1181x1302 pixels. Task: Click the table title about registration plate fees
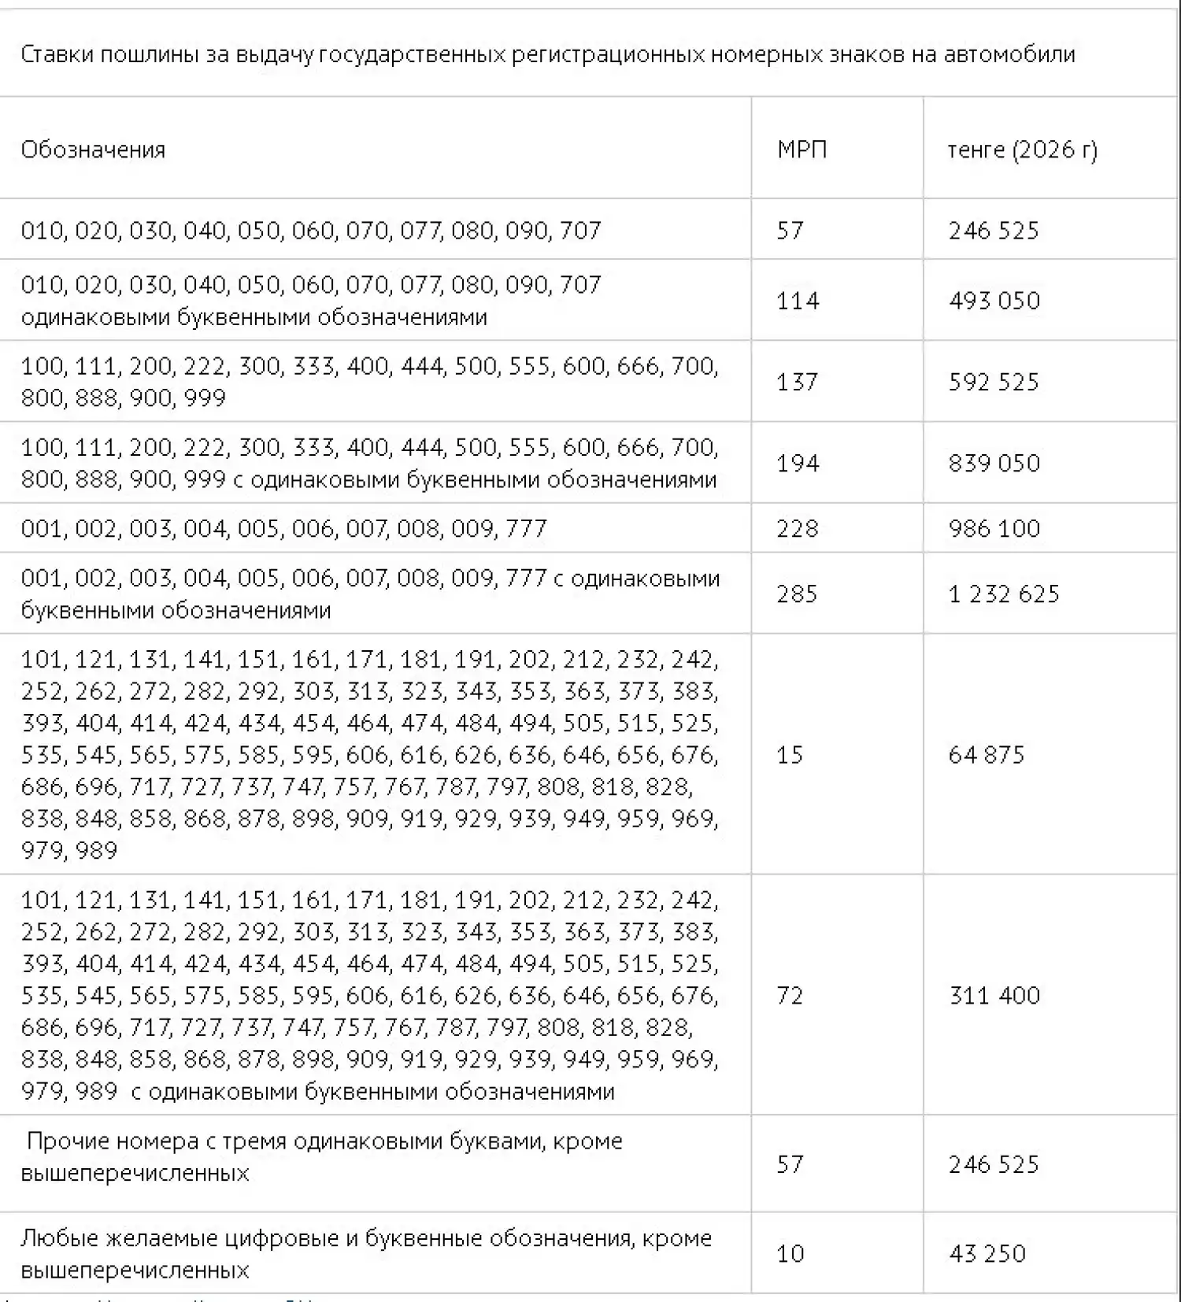[x=548, y=54]
